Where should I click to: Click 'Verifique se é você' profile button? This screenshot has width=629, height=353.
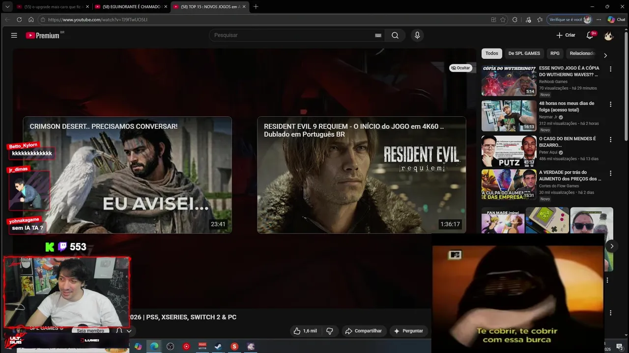(570, 20)
